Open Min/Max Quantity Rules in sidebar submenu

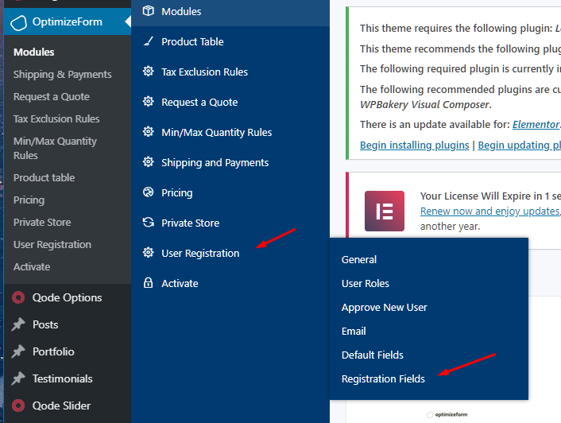point(55,148)
